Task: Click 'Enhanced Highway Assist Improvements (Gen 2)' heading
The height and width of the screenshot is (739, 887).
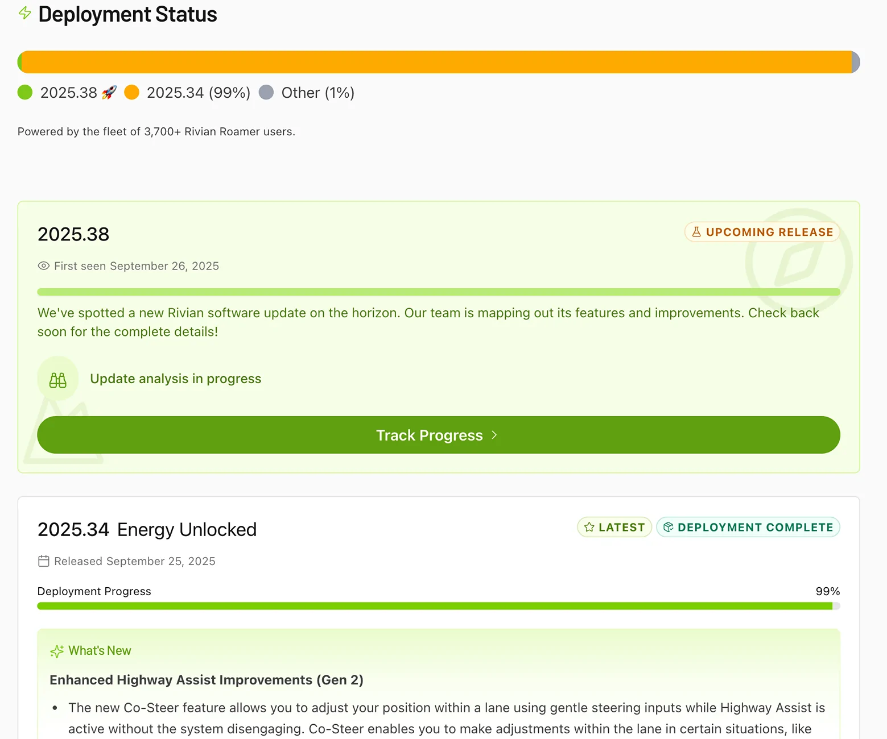Action: (207, 680)
